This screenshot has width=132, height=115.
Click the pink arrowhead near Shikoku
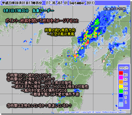tap(104, 61)
